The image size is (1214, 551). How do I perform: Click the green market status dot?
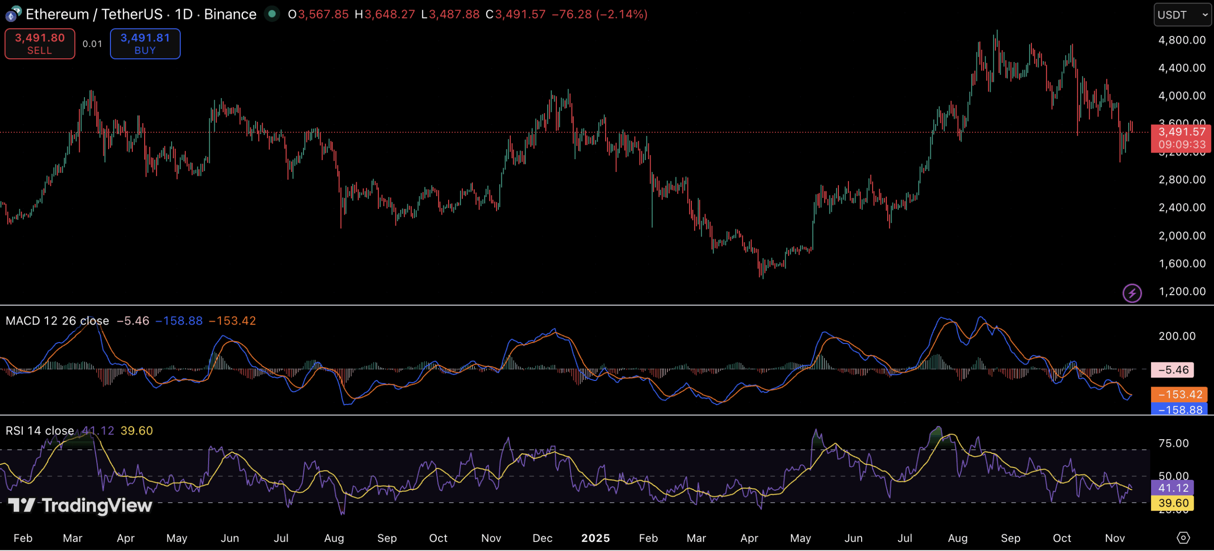tap(272, 14)
